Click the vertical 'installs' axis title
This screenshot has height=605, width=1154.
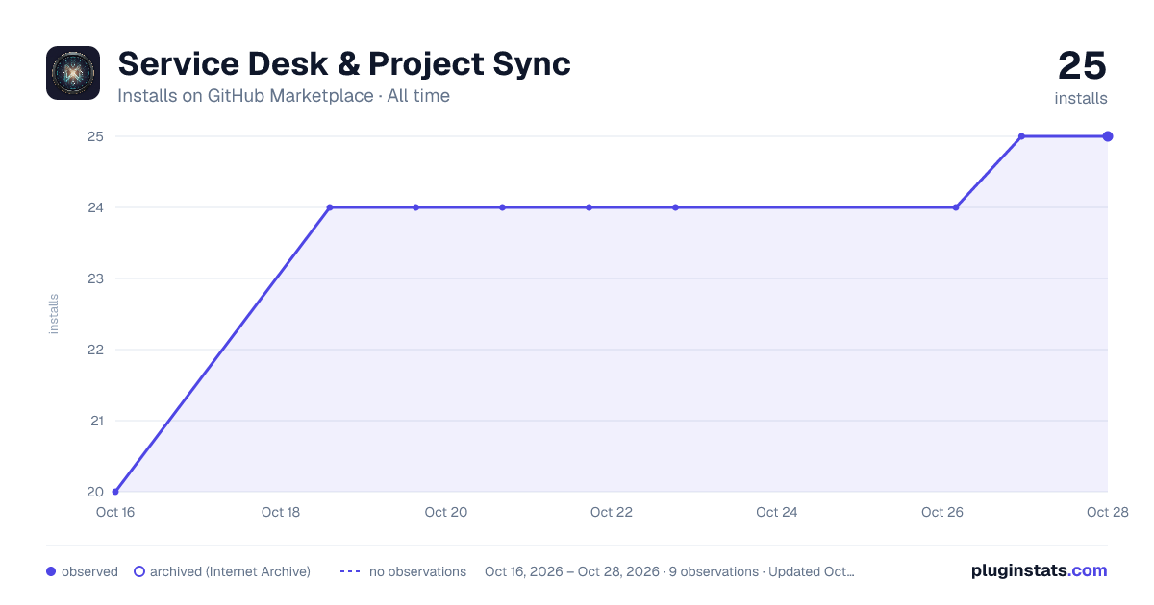tap(54, 314)
